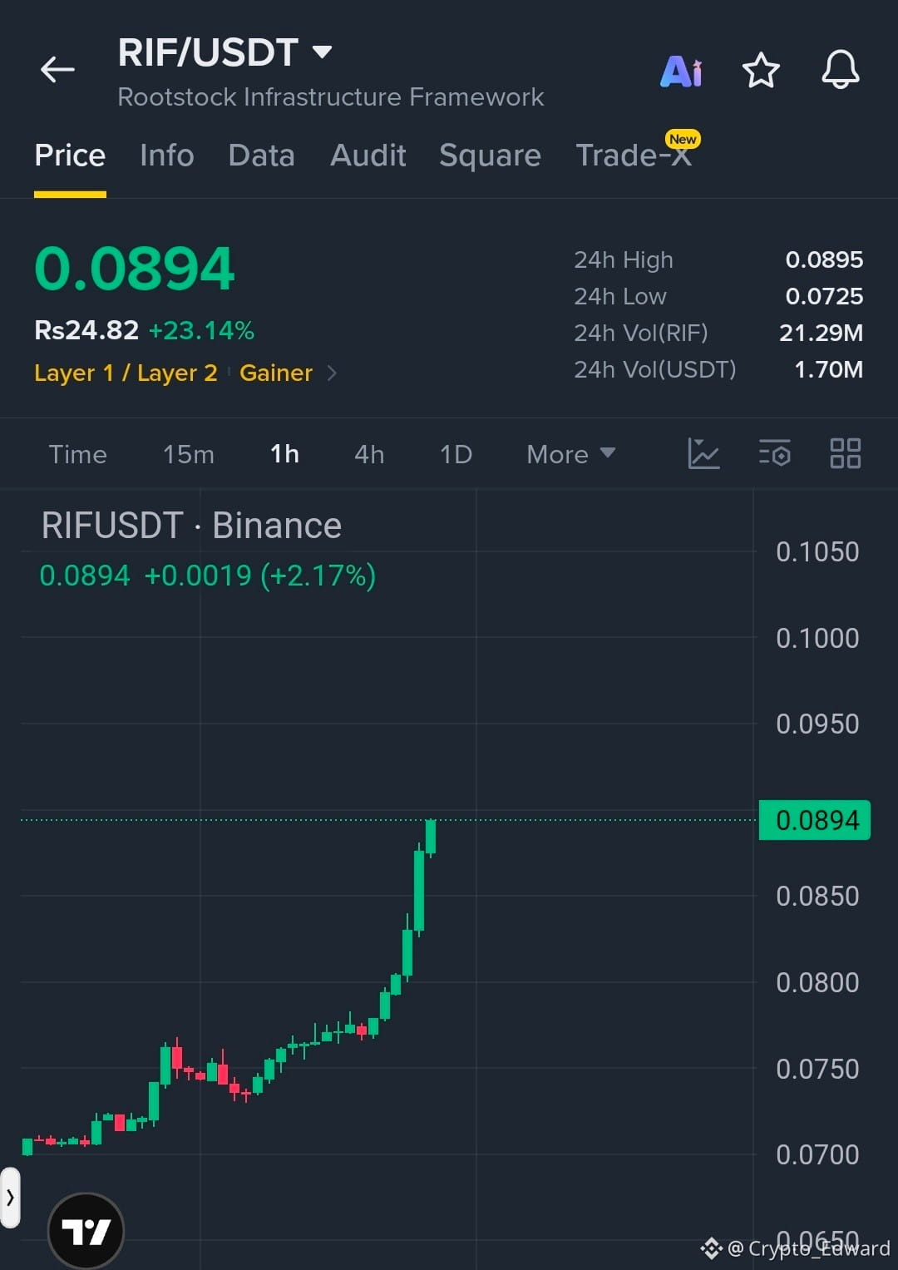Select the 4h chart interval

pos(369,454)
